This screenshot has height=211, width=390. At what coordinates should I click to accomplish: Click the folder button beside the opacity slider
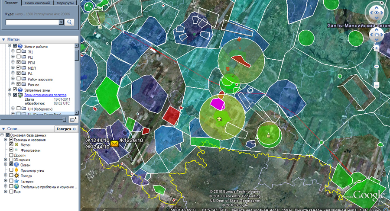coord(72,119)
